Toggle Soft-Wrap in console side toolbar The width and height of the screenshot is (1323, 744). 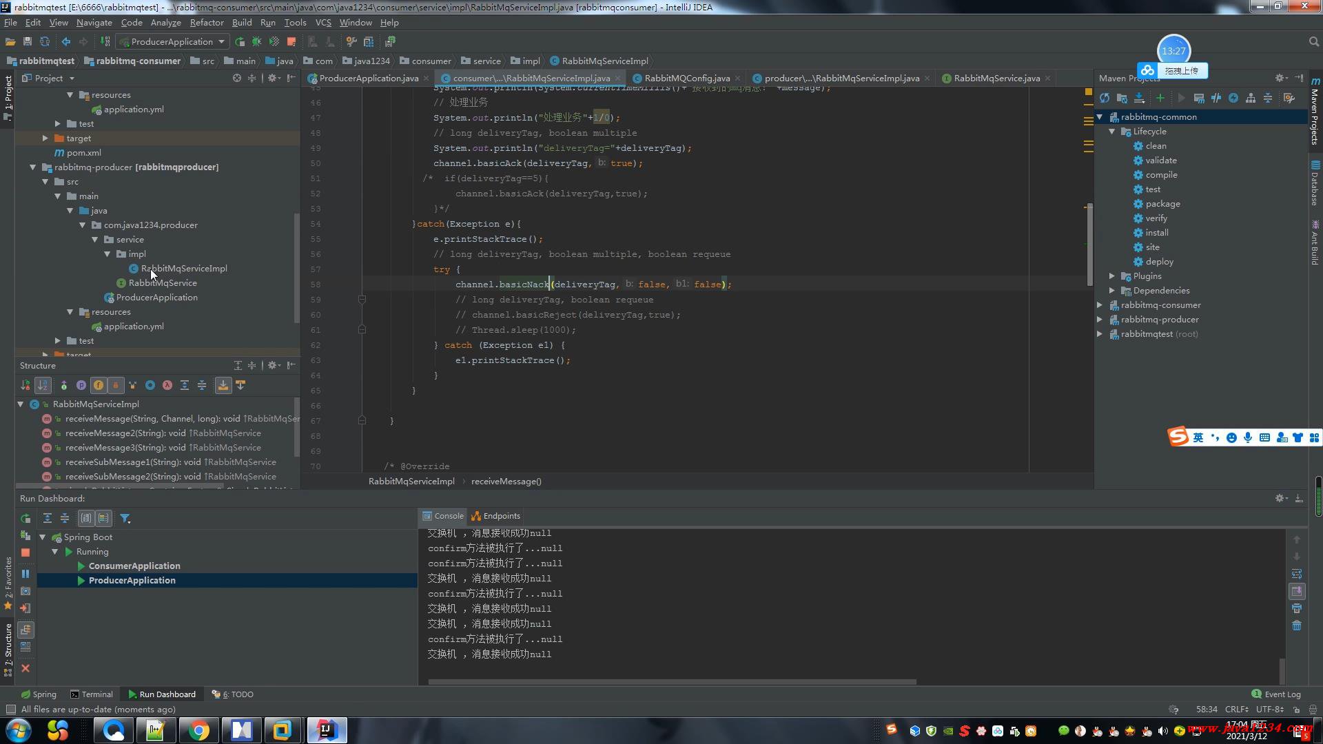point(1297,574)
